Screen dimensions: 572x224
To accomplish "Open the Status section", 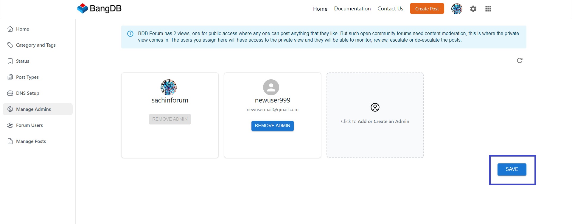I will point(38,61).
